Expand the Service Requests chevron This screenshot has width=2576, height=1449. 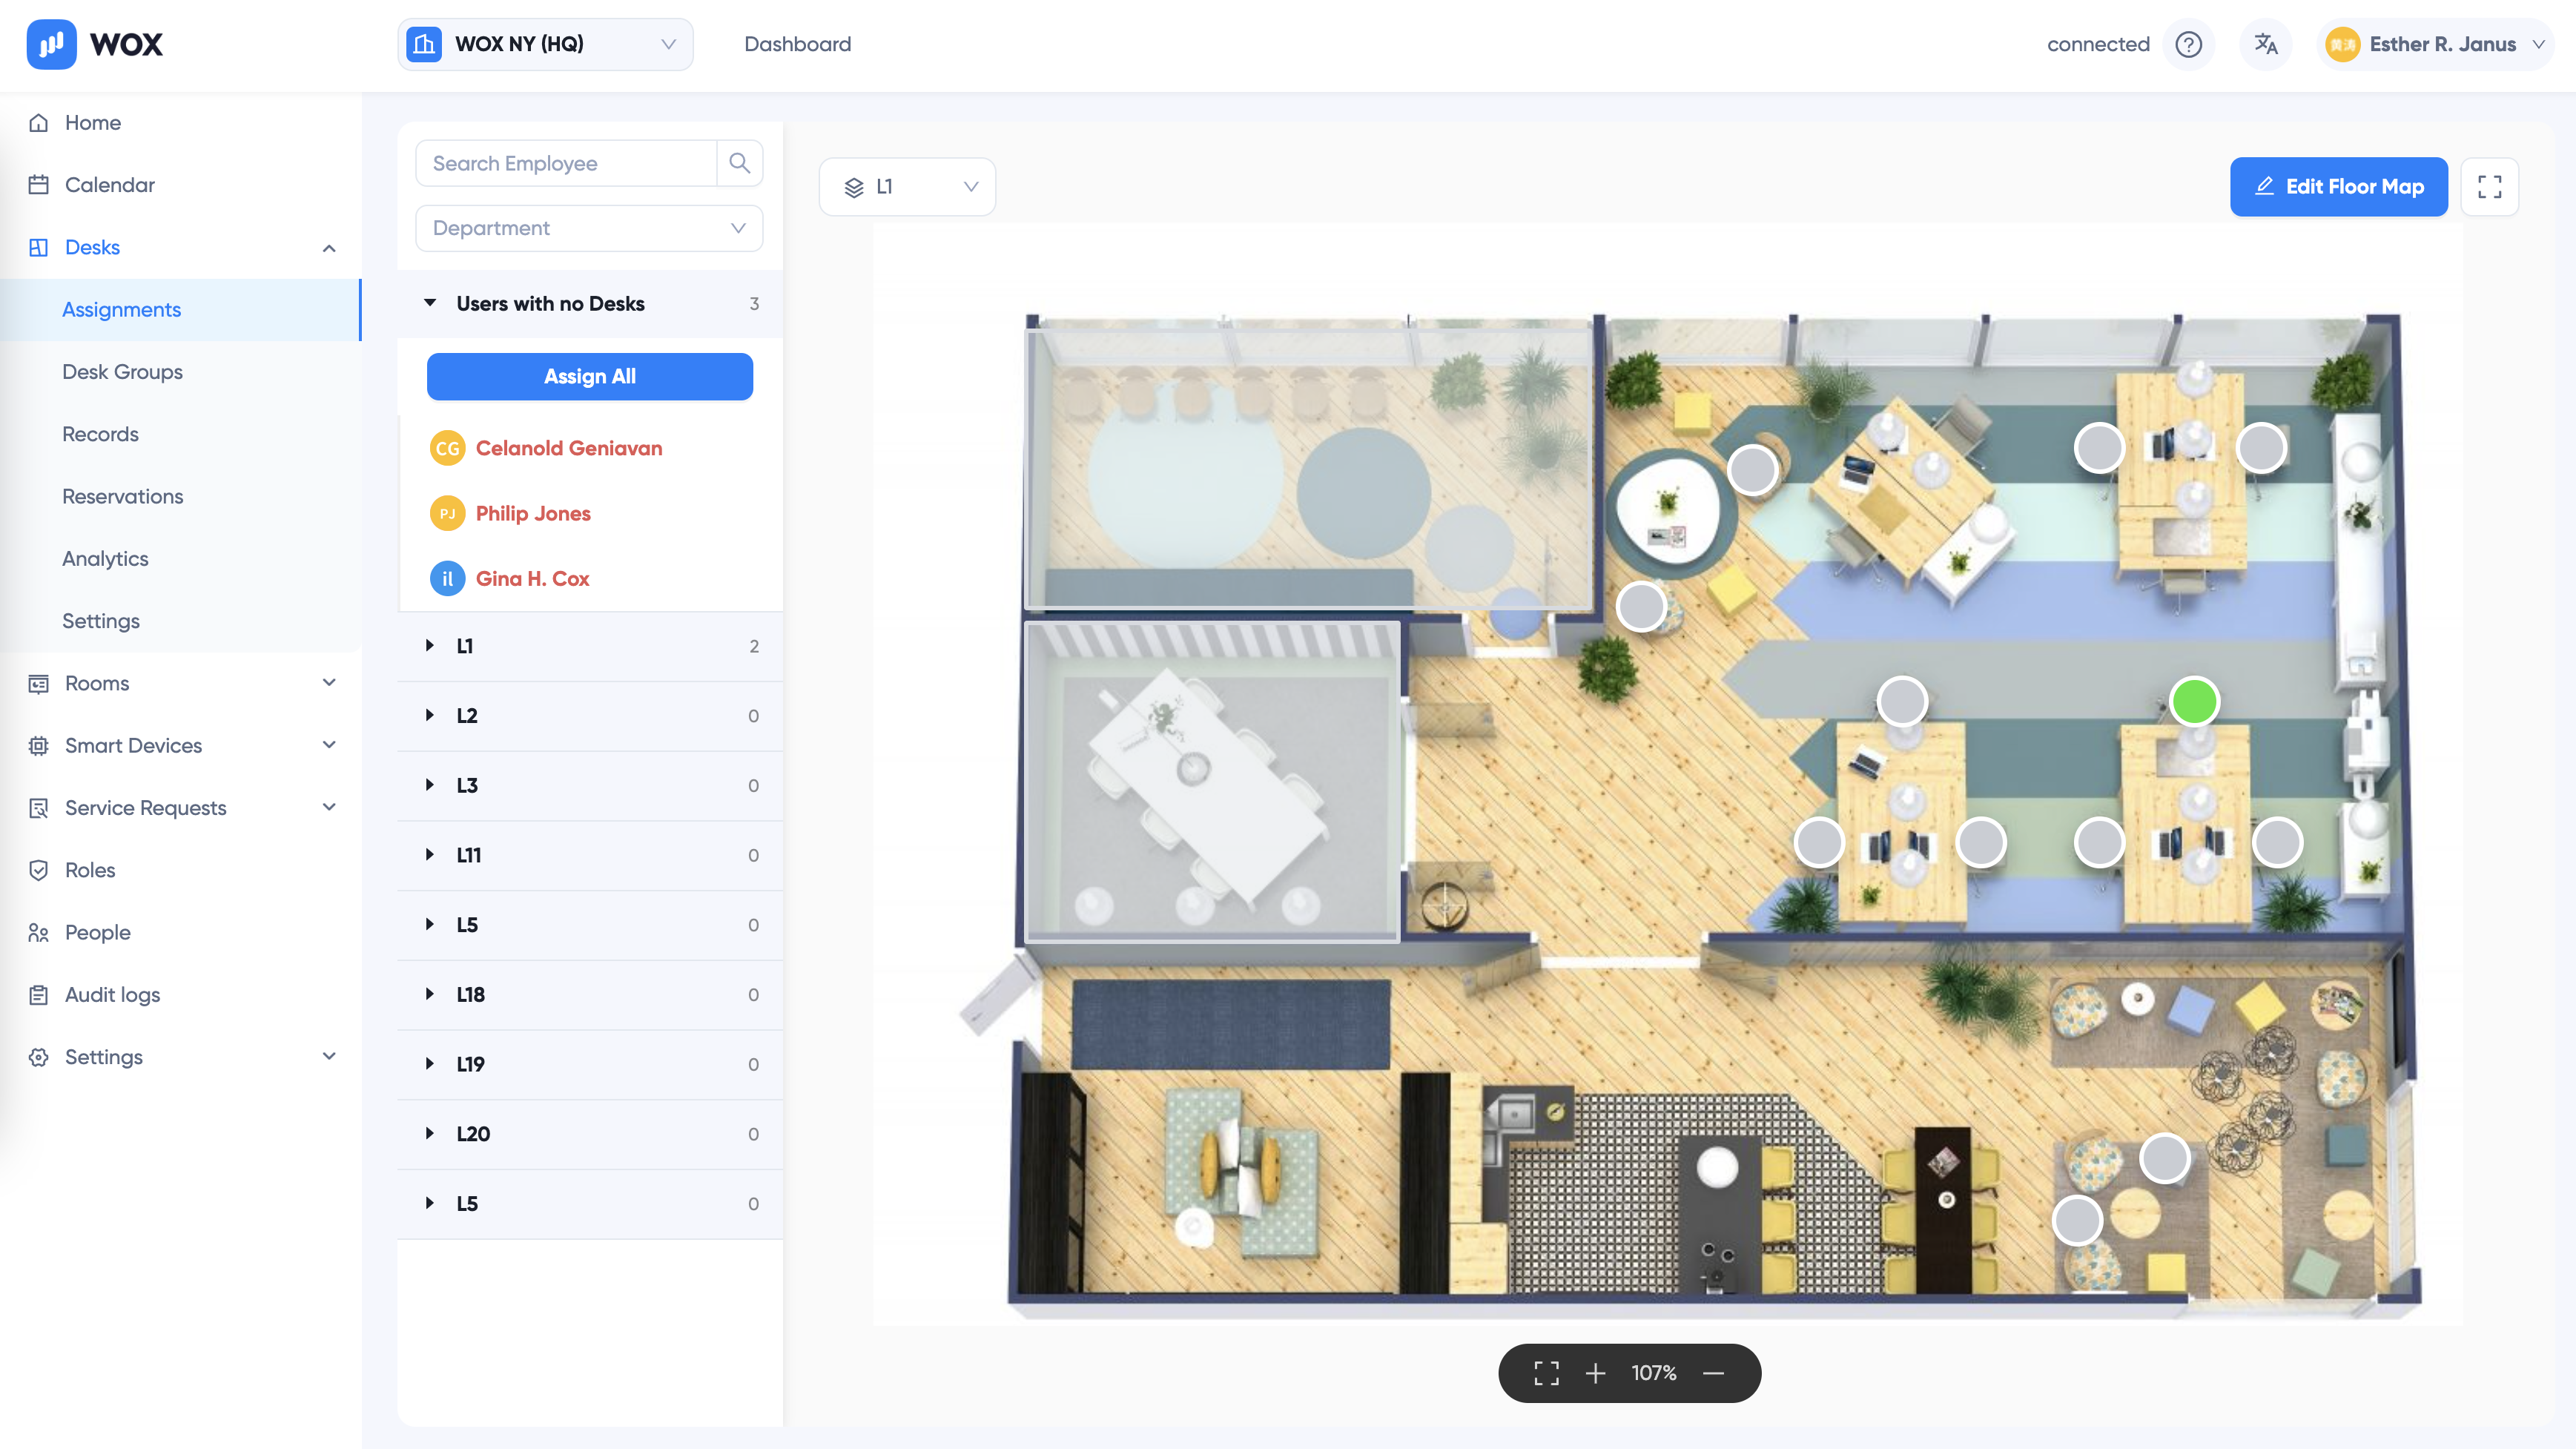tap(329, 807)
